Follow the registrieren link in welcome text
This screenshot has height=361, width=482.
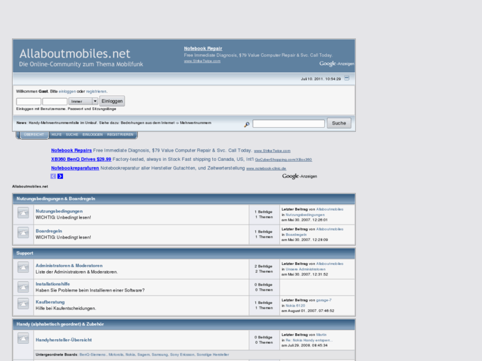96,91
